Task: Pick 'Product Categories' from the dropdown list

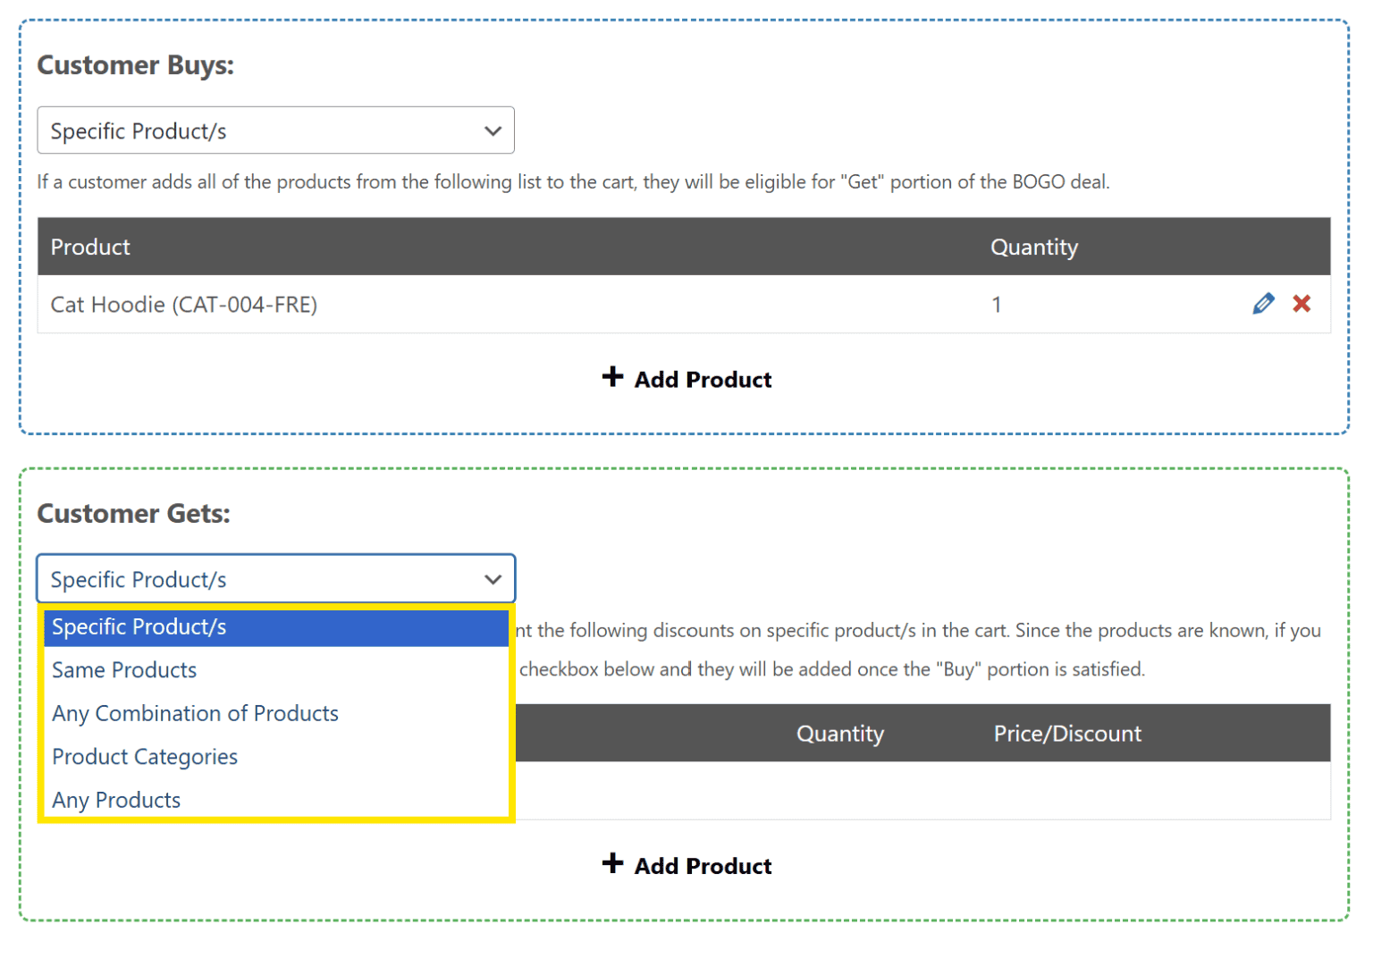Action: pyautogui.click(x=145, y=757)
